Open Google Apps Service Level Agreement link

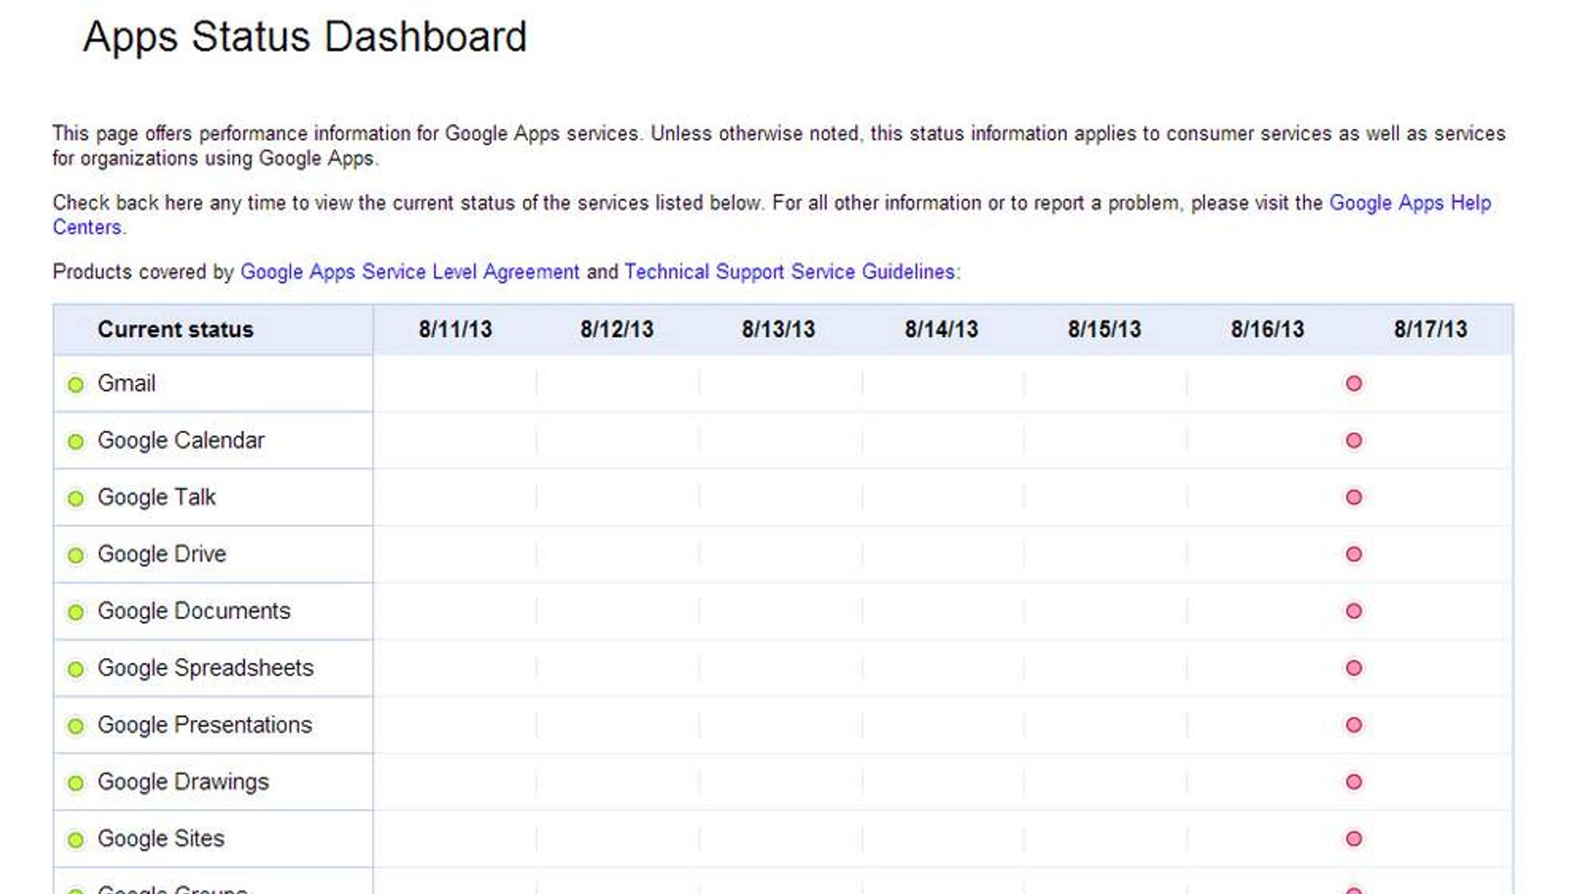[x=410, y=272]
